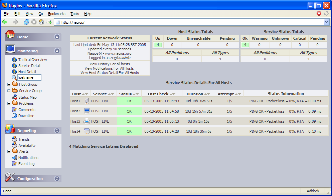
Task: Click the URL address bar
Action: 189,22
